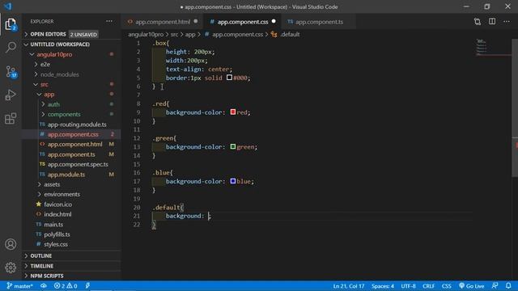The width and height of the screenshot is (518, 291).
Task: Open index.html in explorer
Action: [x=57, y=214]
